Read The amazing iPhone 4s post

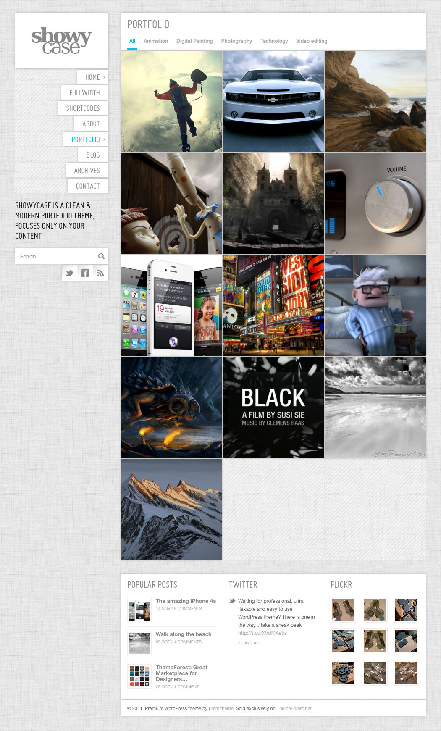tap(186, 601)
